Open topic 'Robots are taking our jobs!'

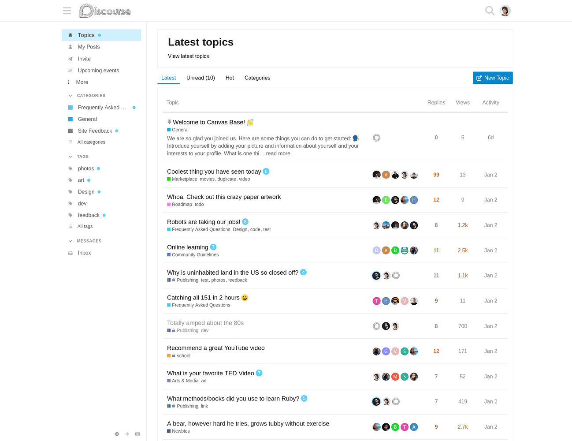[x=203, y=222]
